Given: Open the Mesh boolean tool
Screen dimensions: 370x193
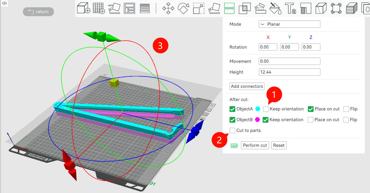Looking at the screenshot, I should [x=245, y=8].
